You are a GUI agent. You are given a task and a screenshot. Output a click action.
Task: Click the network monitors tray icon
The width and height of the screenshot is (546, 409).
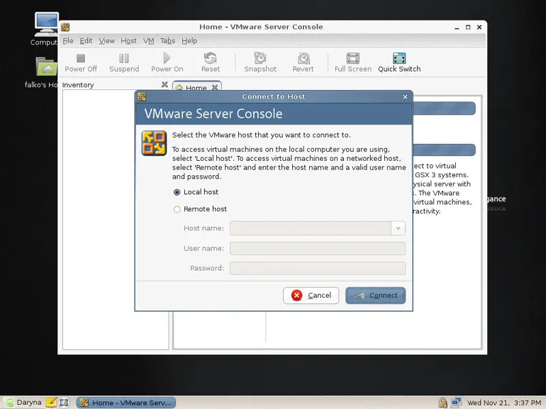tap(456, 403)
